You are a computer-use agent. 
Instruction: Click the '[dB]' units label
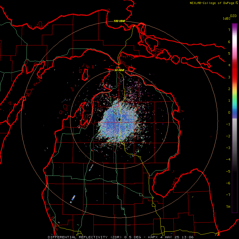227,18
